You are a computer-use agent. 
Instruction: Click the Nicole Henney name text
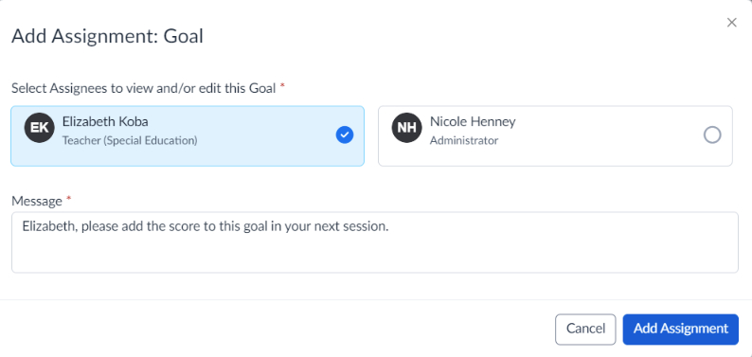point(473,122)
